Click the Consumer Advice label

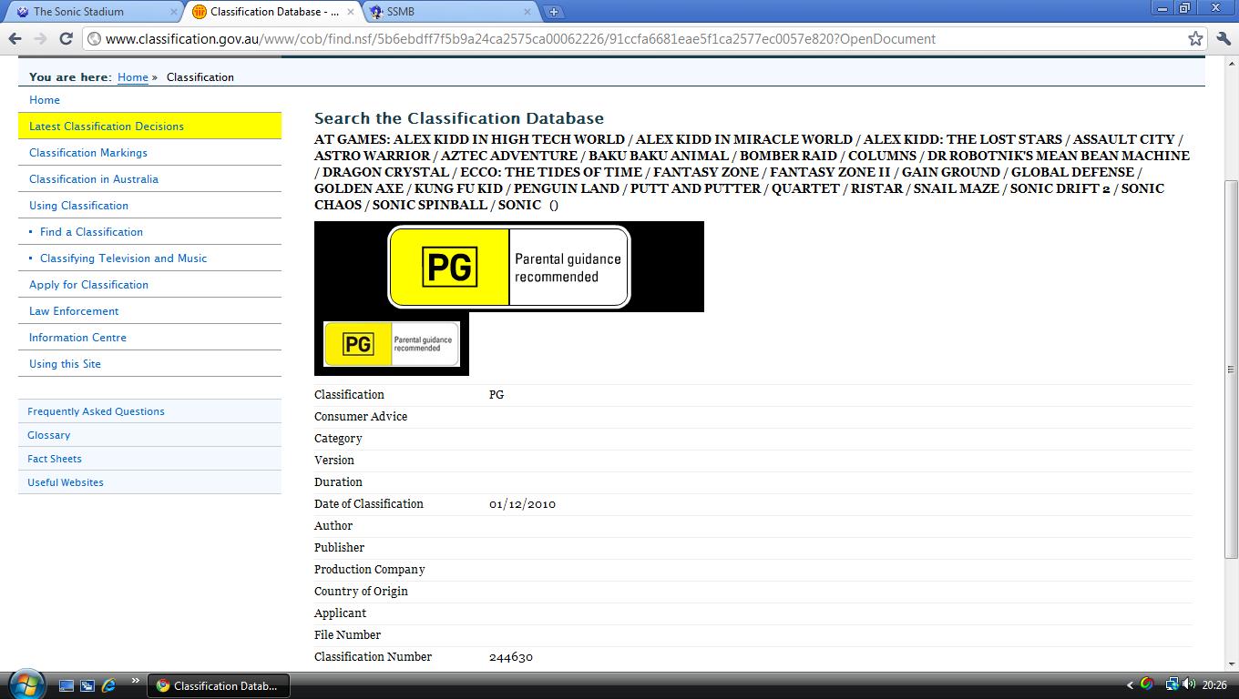361,417
